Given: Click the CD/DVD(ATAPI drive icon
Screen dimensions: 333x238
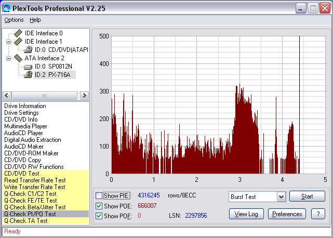Looking at the screenshot, I should click(28, 50).
